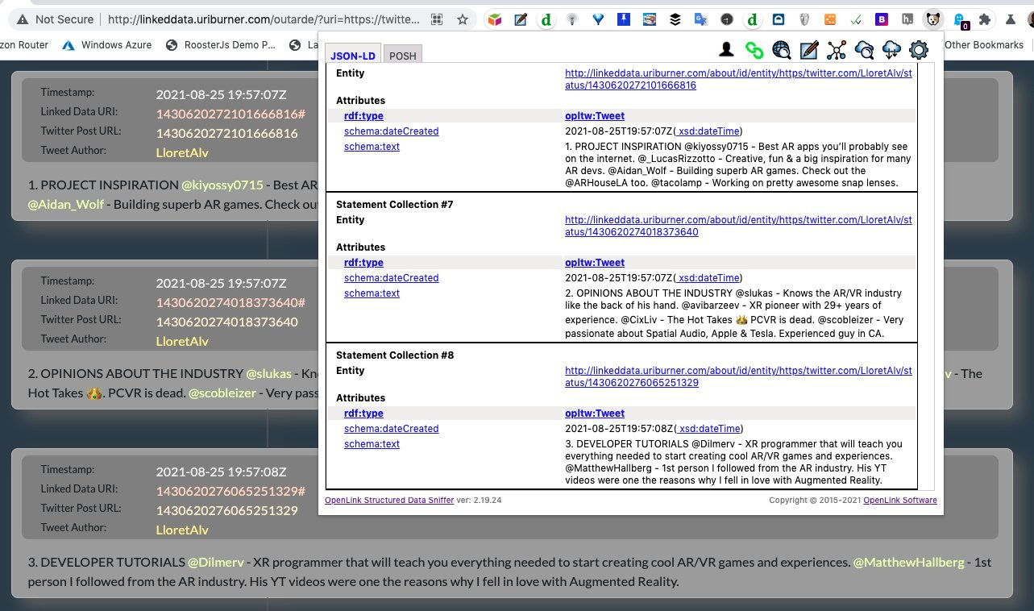Click the QR grid icon in address bar

tap(436, 19)
